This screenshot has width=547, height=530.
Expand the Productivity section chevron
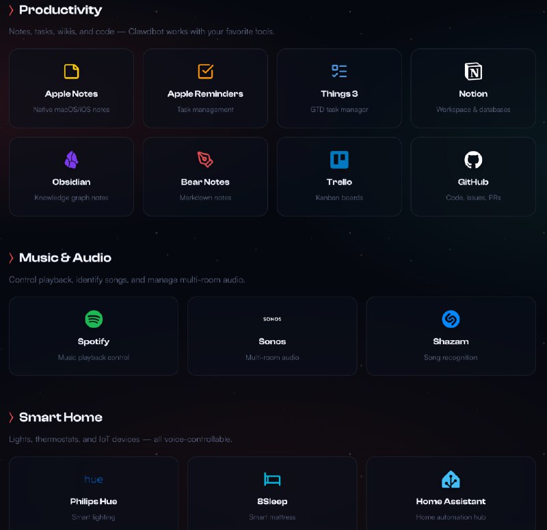tap(12, 10)
